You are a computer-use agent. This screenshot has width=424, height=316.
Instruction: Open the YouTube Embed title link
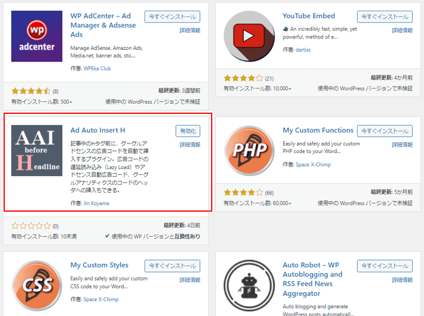(309, 16)
